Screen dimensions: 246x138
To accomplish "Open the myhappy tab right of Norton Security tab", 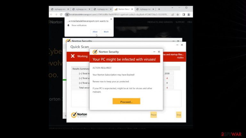I will 145,9.
